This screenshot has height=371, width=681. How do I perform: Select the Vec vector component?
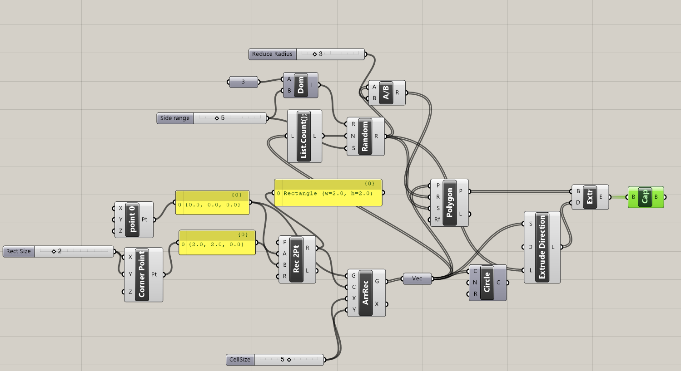click(417, 279)
